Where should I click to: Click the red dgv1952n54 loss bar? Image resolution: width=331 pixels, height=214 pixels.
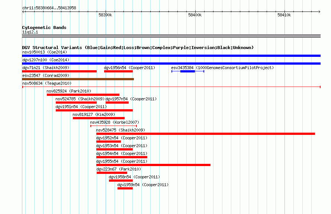[x=109, y=142]
